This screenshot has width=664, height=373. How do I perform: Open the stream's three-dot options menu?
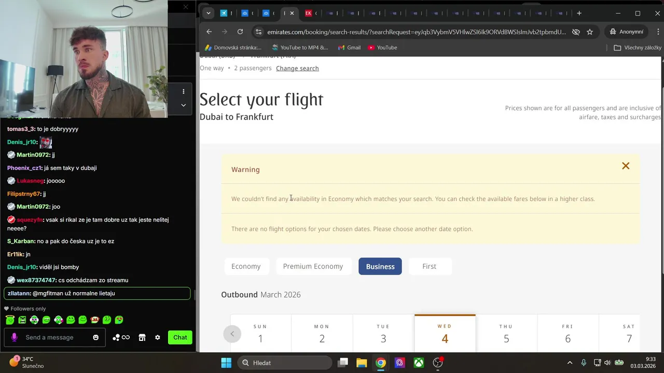(183, 91)
